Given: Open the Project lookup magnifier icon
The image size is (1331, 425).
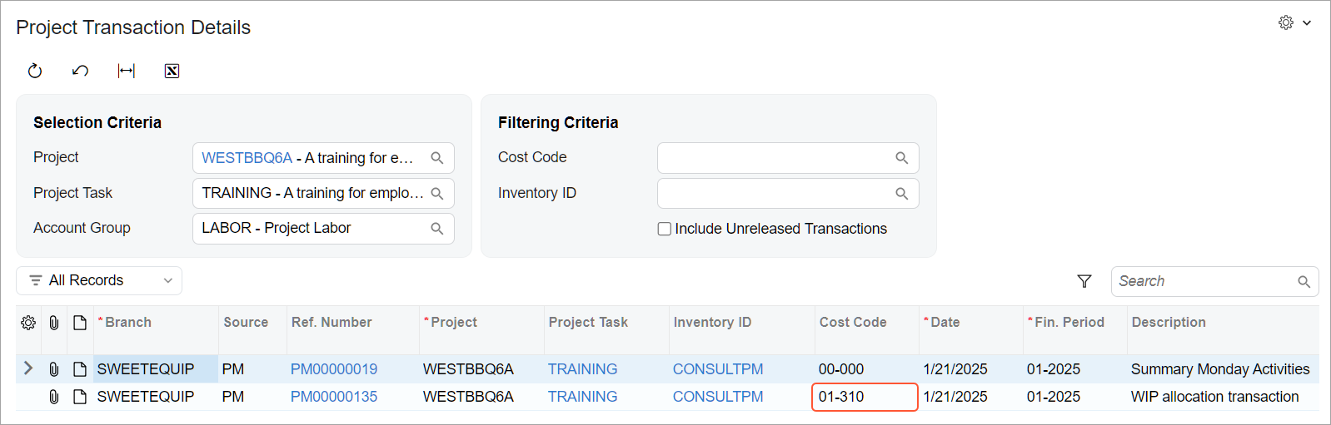Looking at the screenshot, I should pos(436,158).
